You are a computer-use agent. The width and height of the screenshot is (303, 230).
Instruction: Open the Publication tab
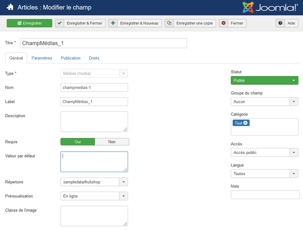tap(70, 58)
